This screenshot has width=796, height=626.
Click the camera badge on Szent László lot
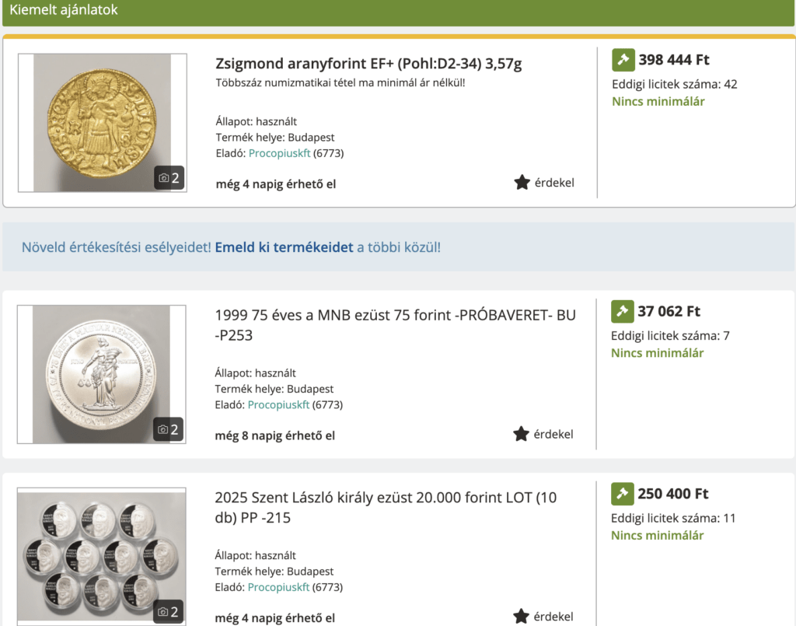pos(168,612)
